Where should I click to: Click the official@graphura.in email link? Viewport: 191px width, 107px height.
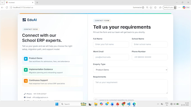[40, 97]
